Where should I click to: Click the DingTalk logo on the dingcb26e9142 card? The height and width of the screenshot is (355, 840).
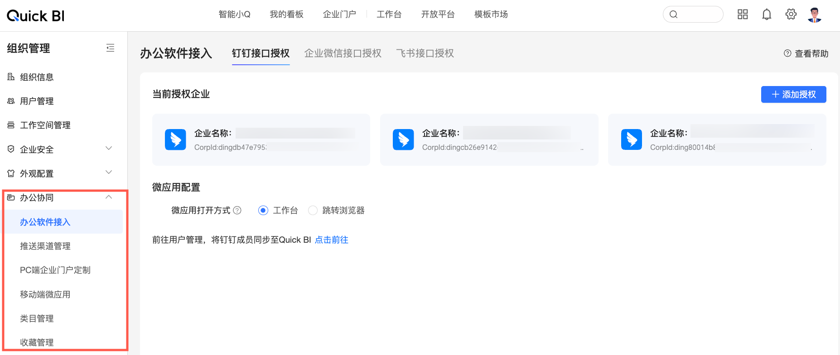pyautogui.click(x=403, y=139)
